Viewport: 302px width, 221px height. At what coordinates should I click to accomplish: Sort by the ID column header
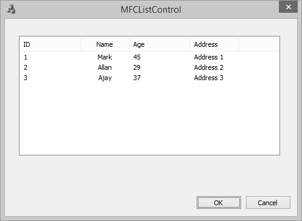[x=51, y=44]
